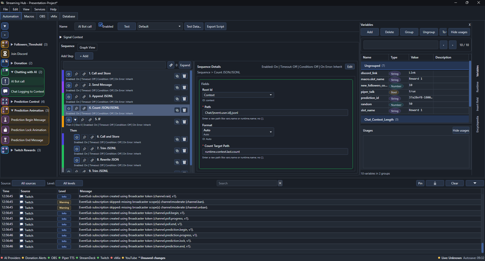Delete step 7 Trim JSONL
This screenshot has width=485, height=261.
pyautogui.click(x=184, y=151)
